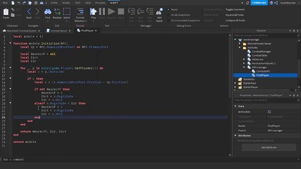
Task: Open the FILE menu
Action: 5,3
